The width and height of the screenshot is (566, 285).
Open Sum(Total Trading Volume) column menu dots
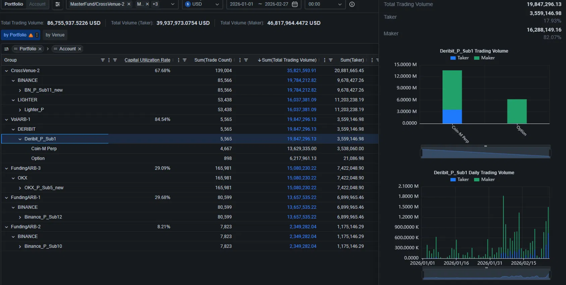[x=325, y=60]
